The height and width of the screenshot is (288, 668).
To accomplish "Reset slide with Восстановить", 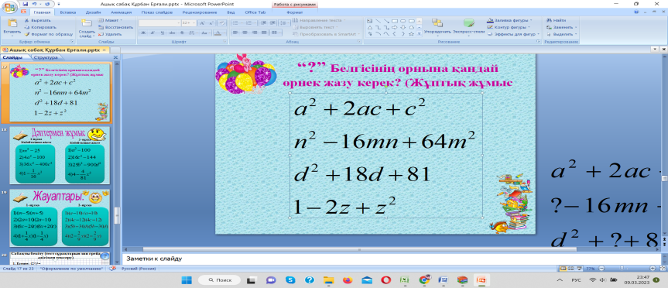I will click(x=115, y=27).
